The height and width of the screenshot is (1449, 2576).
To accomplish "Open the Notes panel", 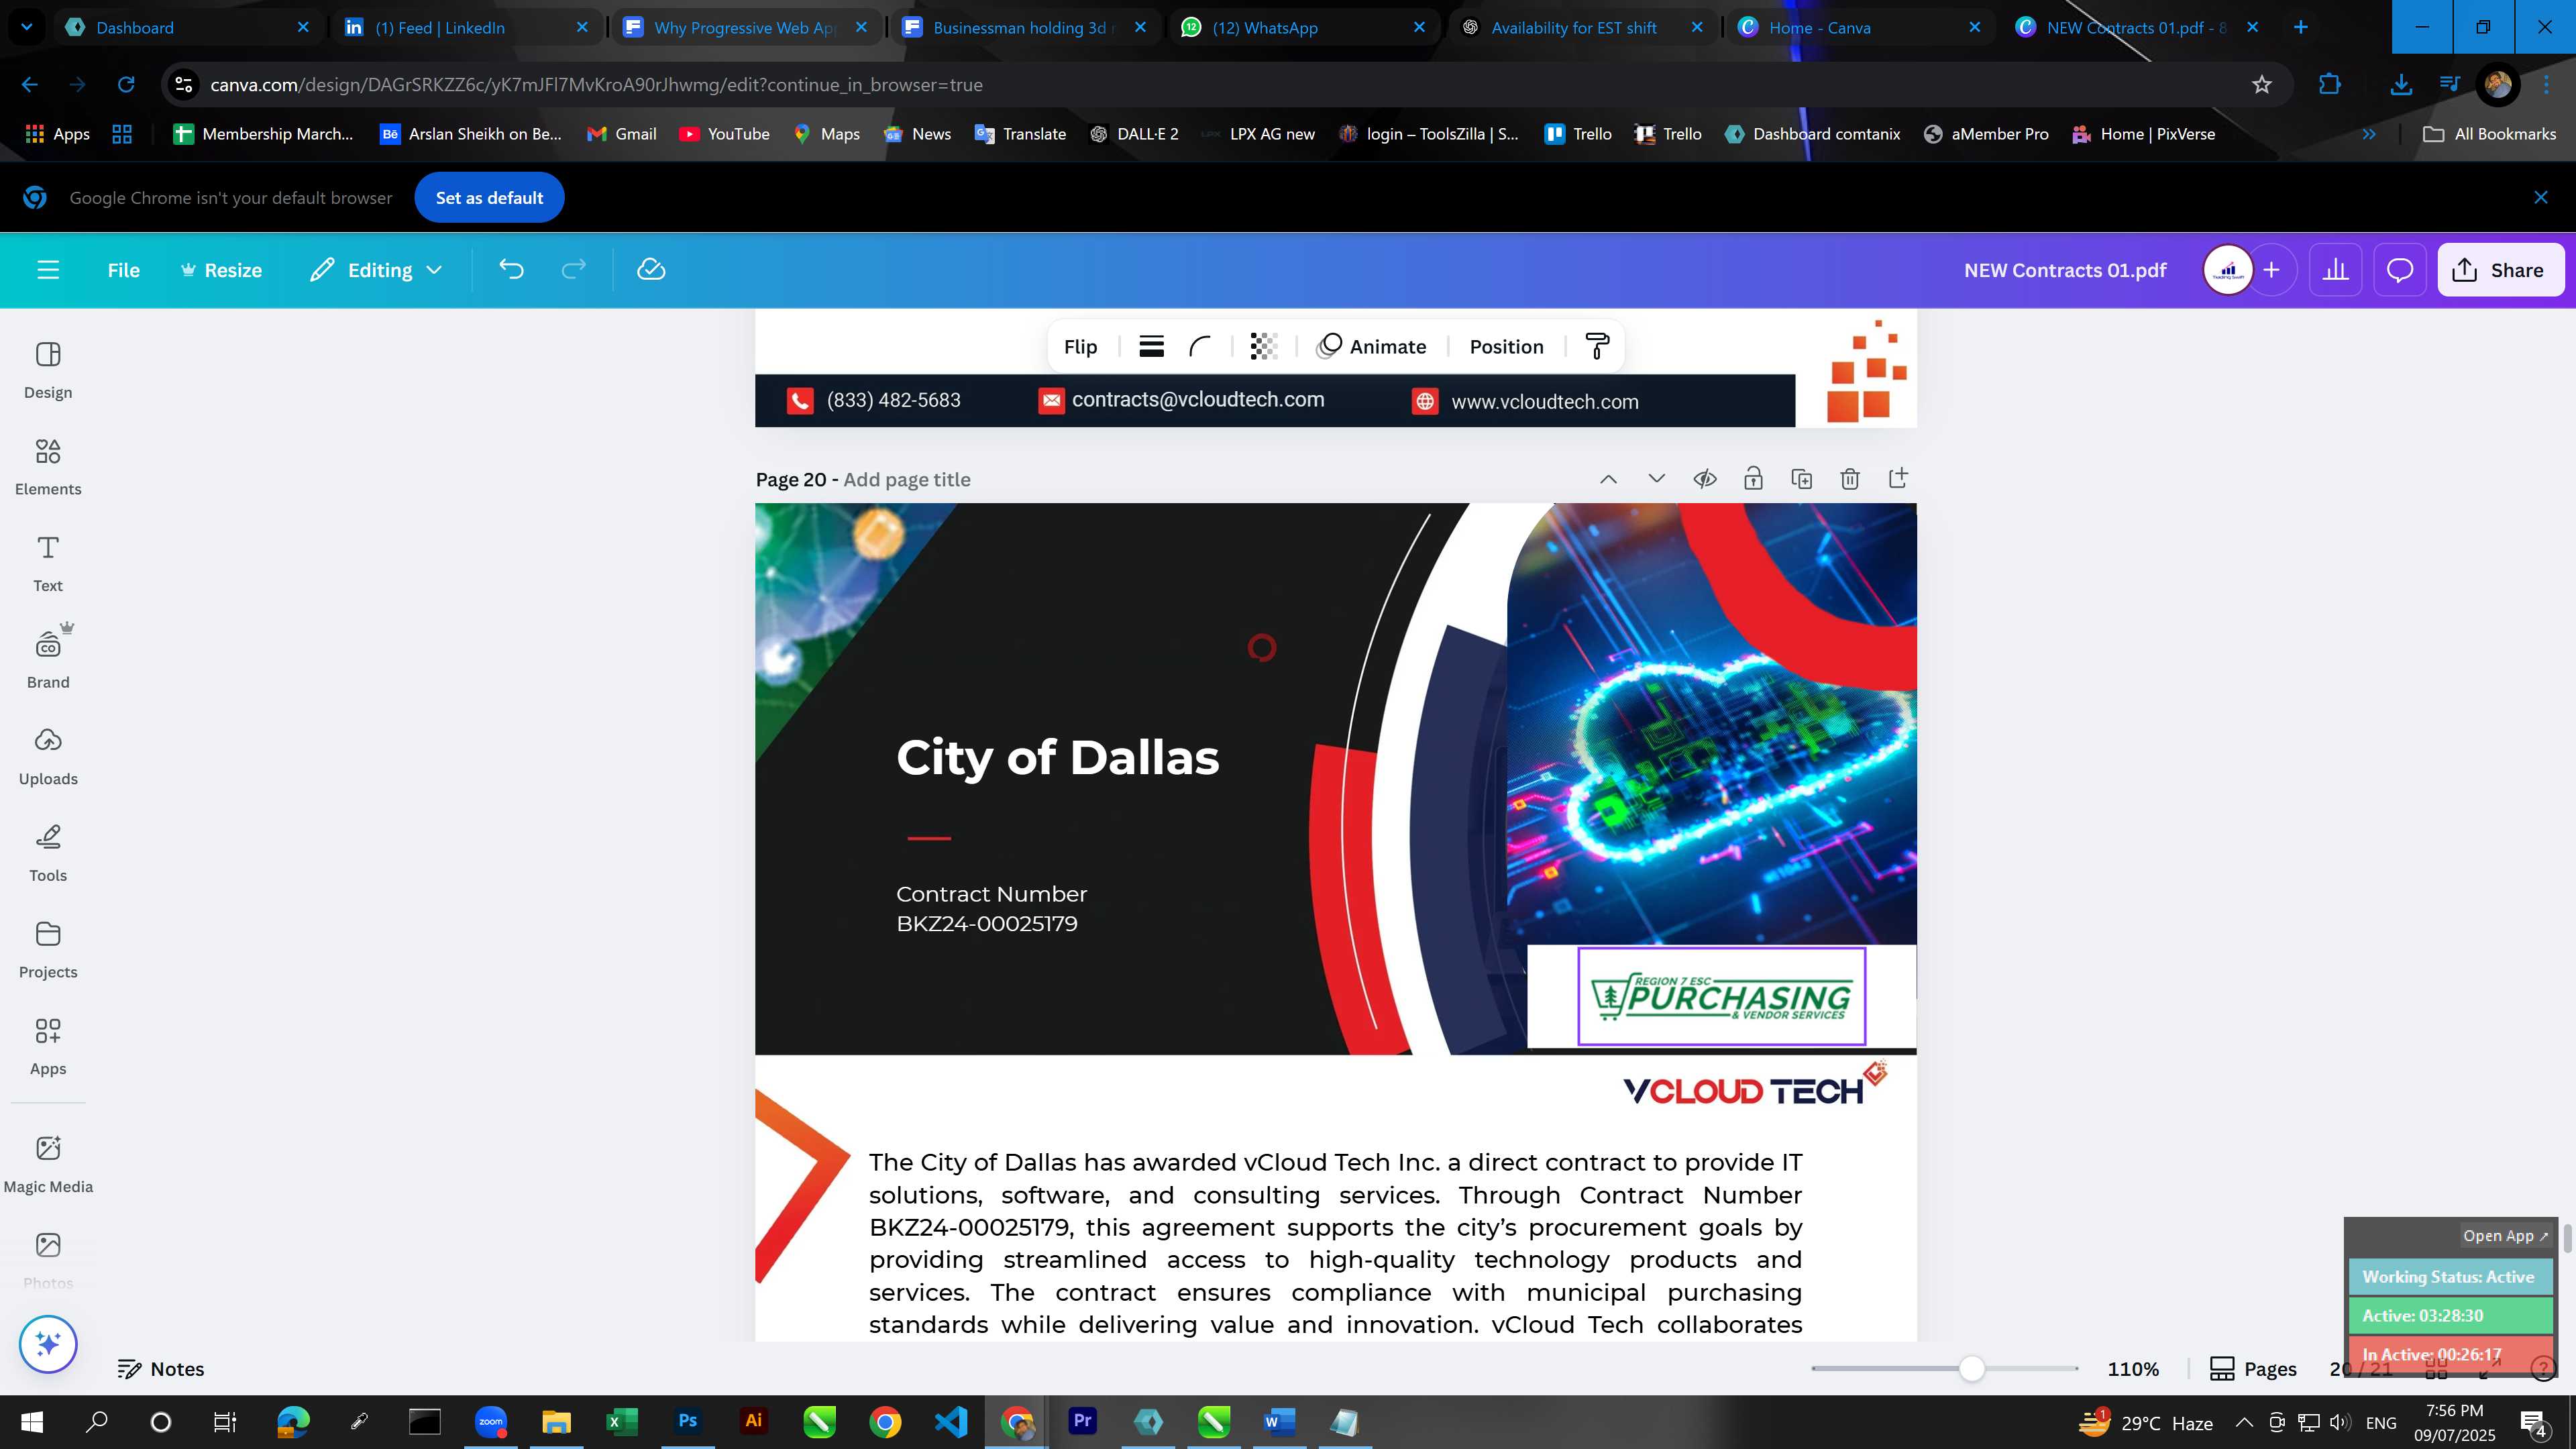I will click(161, 1369).
